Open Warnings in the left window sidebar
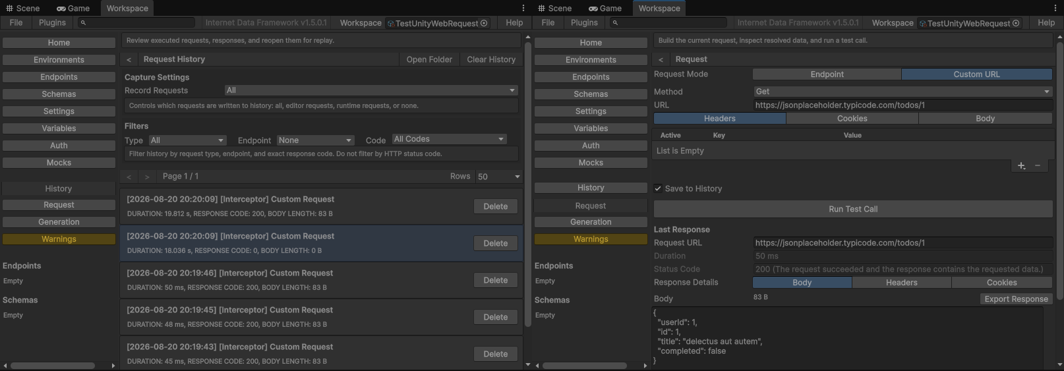Screen dimensions: 1064x371 [59, 239]
